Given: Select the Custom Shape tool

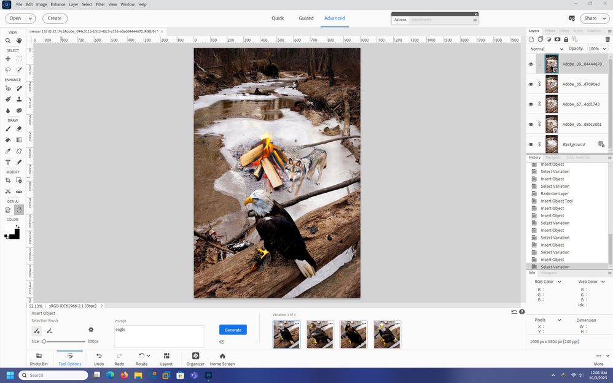Looking at the screenshot, I should 19,151.
